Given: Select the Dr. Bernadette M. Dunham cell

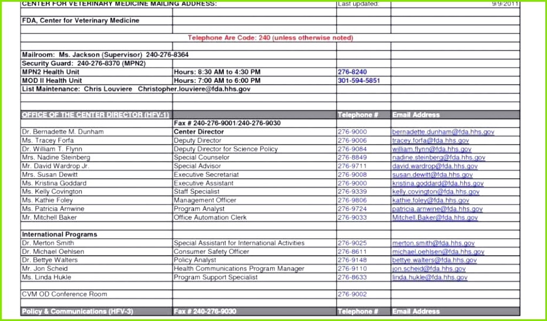Looking at the screenshot, I should (96, 132).
